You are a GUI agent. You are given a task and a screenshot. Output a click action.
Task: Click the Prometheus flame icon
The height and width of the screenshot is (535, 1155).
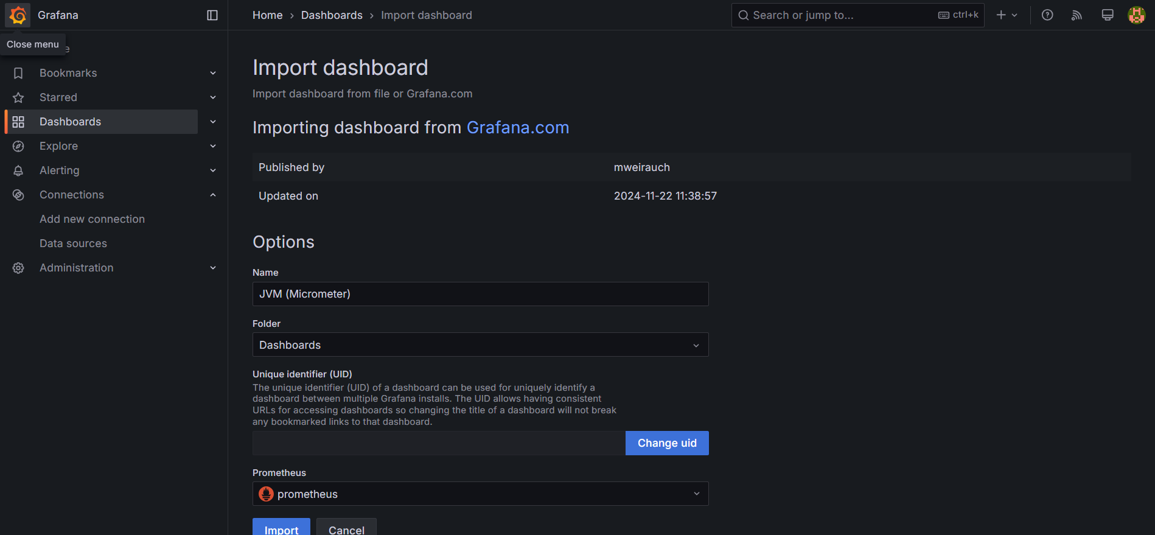click(266, 494)
